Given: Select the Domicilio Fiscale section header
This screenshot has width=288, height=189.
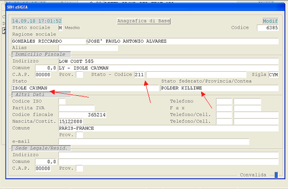Looking at the screenshot, I should click(41, 54).
